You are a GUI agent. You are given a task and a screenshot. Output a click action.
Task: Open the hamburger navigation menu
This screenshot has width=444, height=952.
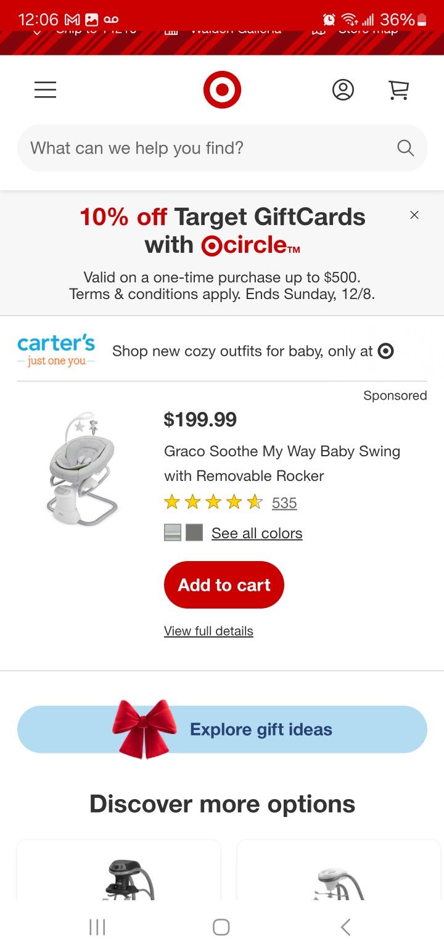(45, 90)
